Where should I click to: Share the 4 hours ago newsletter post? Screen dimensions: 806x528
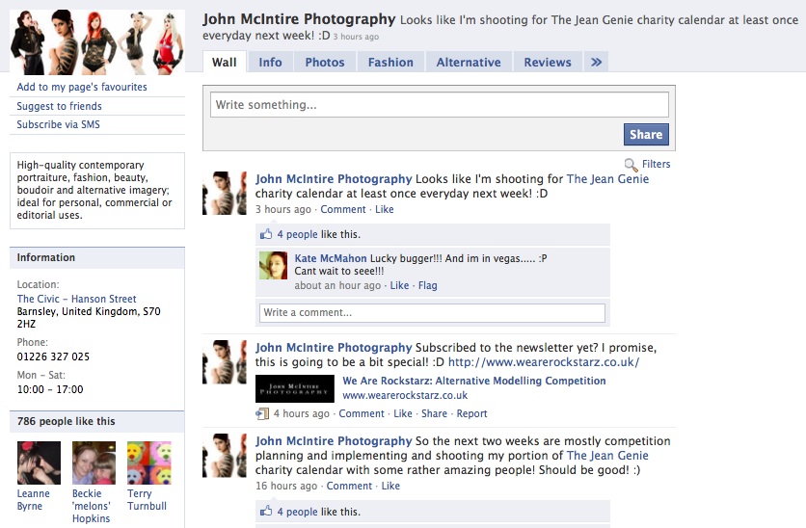435,413
